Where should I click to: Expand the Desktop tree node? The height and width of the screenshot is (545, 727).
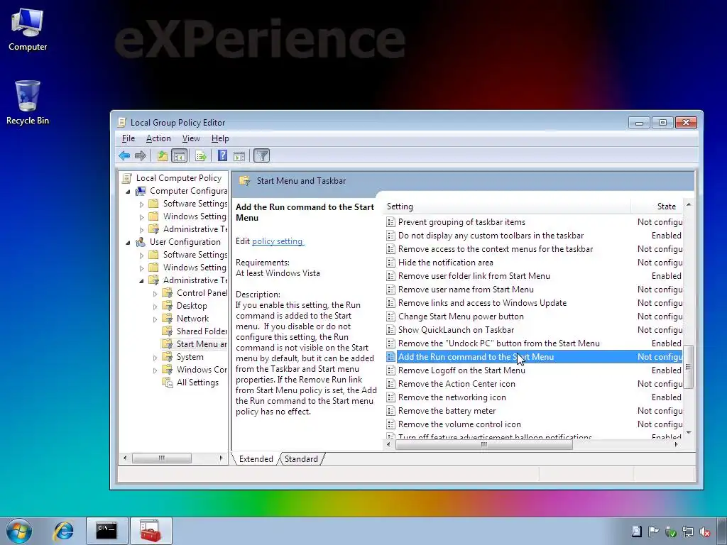pyautogui.click(x=155, y=306)
